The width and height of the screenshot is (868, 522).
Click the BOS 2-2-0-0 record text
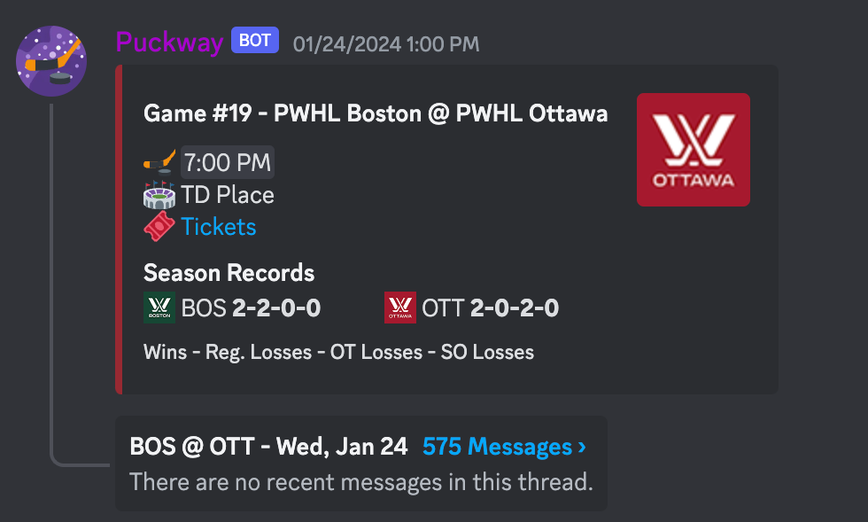coord(251,308)
